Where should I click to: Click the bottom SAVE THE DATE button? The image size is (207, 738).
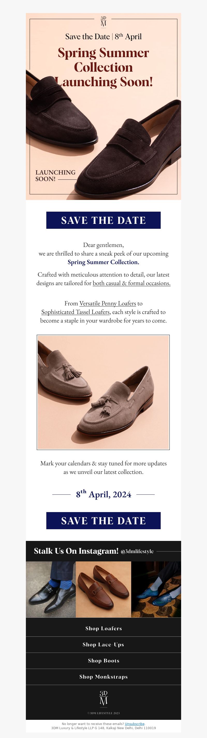pos(103,520)
